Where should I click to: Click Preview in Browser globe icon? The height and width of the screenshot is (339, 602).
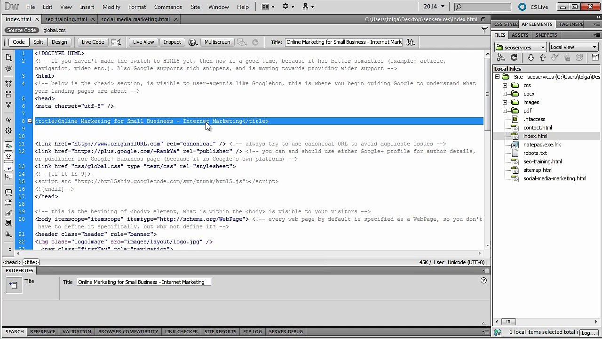[192, 42]
